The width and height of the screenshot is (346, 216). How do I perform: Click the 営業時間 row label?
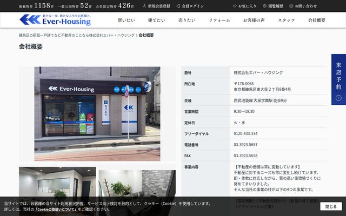[x=191, y=112]
